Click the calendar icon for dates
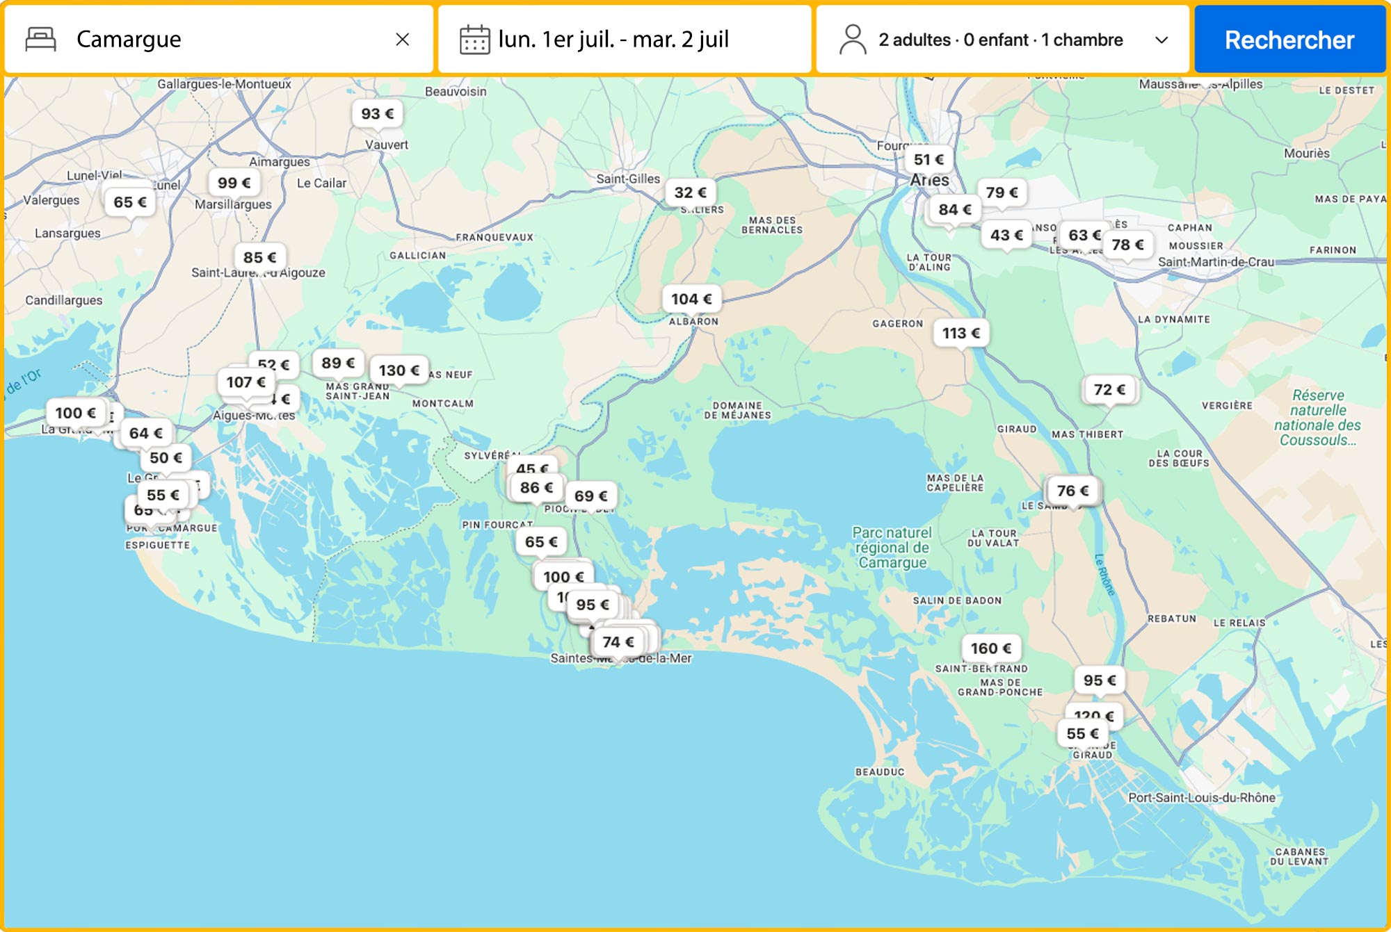1391x932 pixels. pyautogui.click(x=474, y=40)
